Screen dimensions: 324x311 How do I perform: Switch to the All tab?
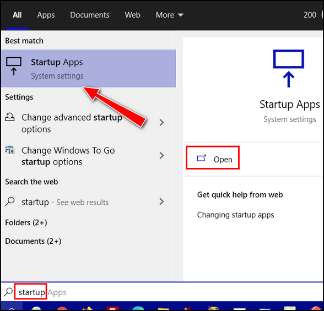(17, 15)
